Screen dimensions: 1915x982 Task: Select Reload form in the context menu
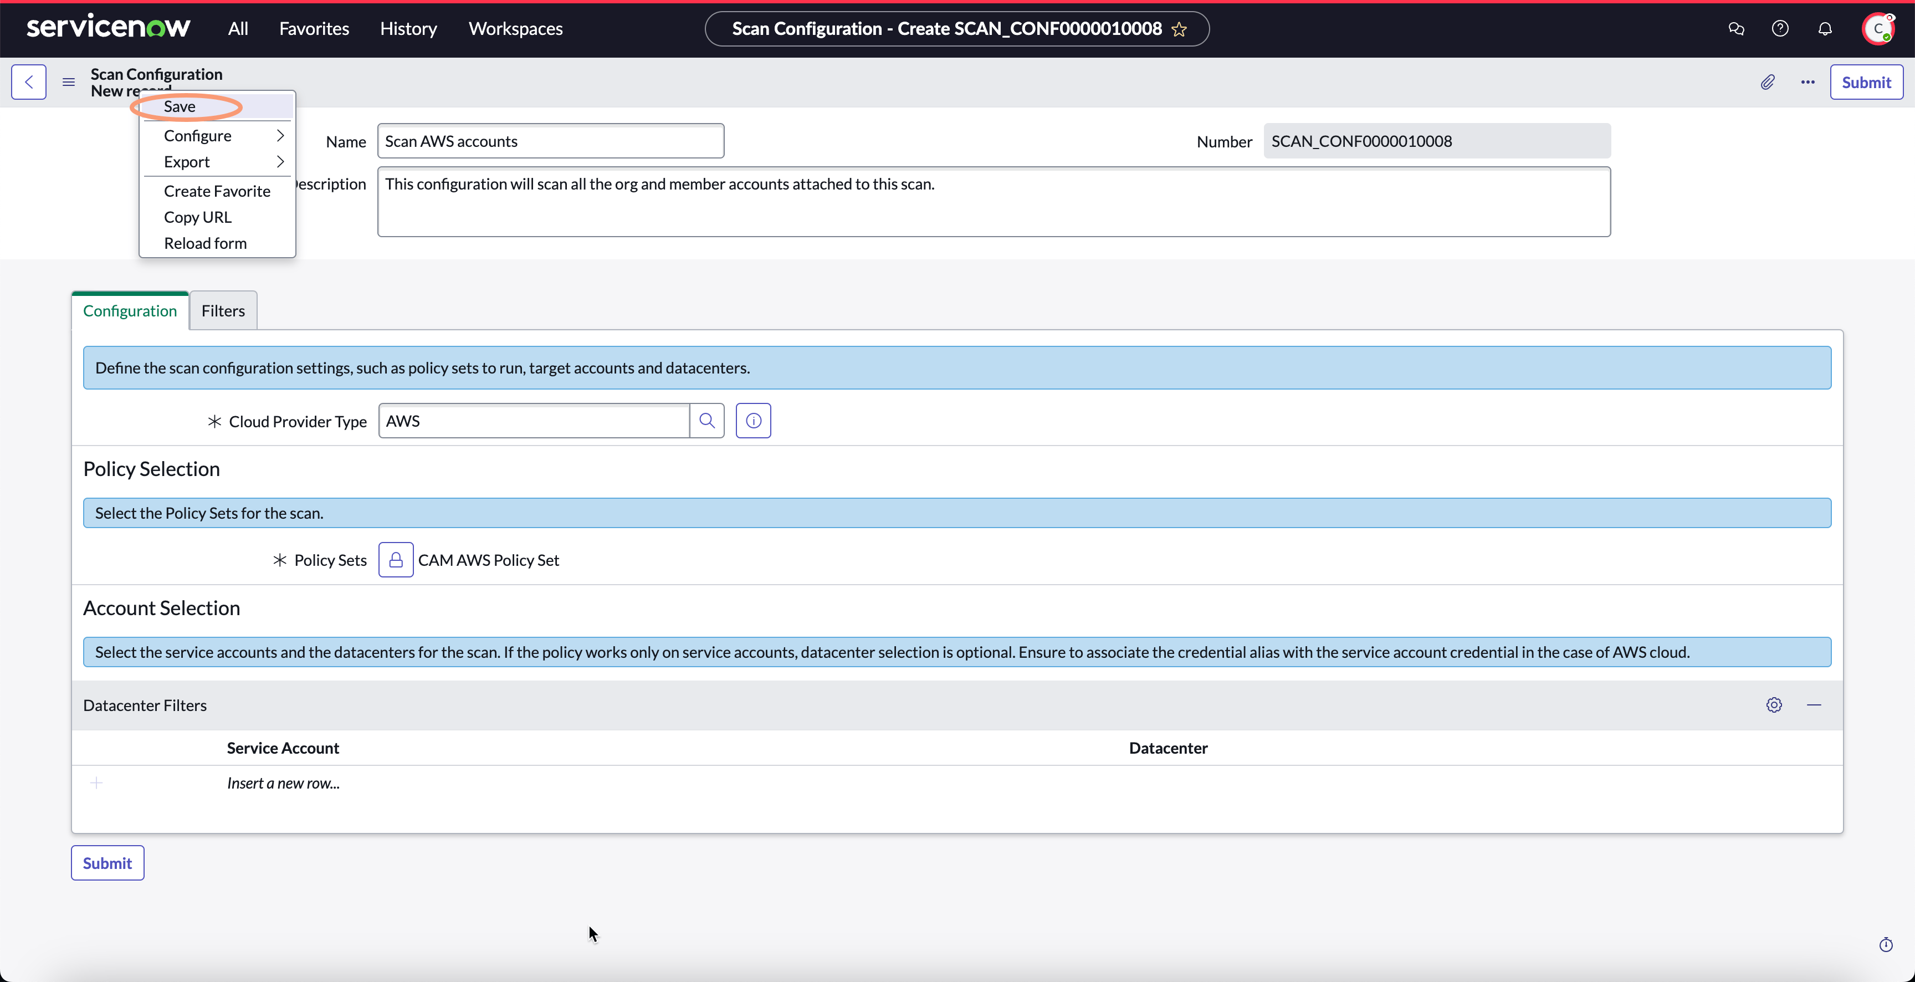click(x=217, y=243)
